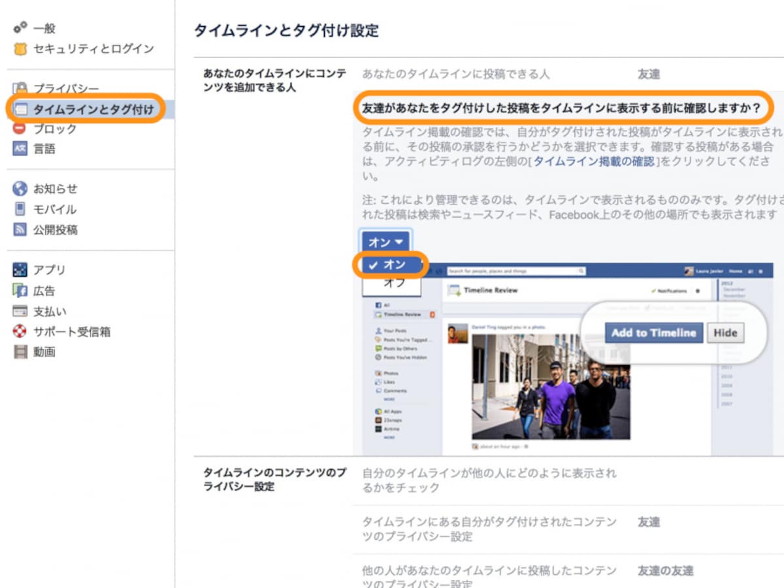This screenshot has width=784, height=588.
Task: Click the Public Posts (公開投稿) feed icon
Action: coord(20,229)
